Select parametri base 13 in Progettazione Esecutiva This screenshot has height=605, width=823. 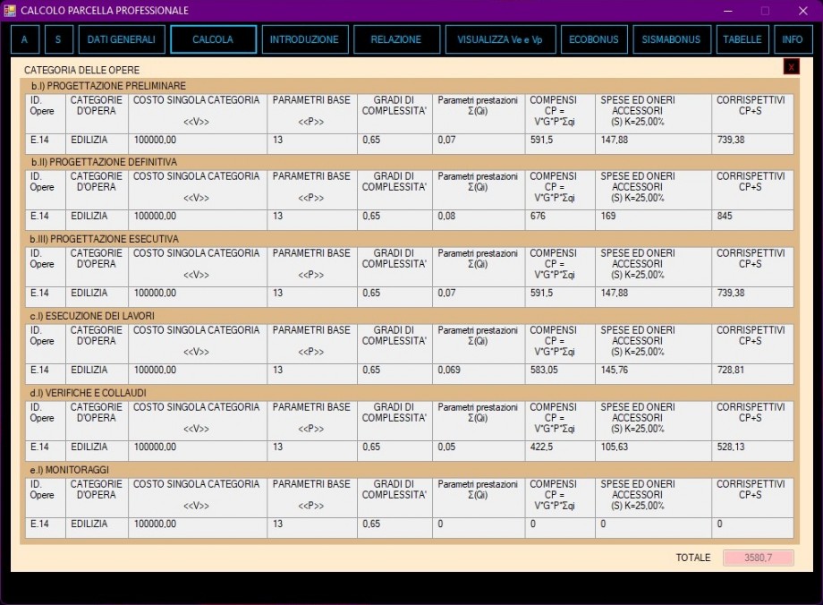coord(312,297)
